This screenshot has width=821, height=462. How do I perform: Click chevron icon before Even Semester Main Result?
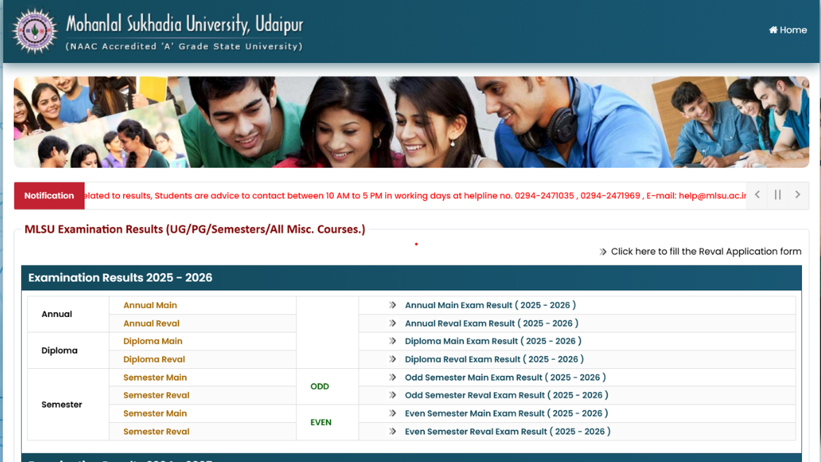(393, 413)
